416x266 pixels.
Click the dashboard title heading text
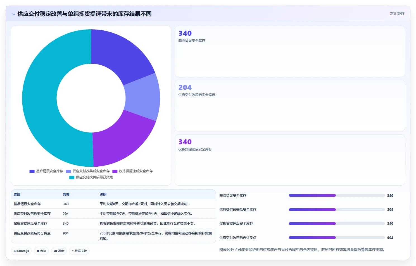point(84,14)
